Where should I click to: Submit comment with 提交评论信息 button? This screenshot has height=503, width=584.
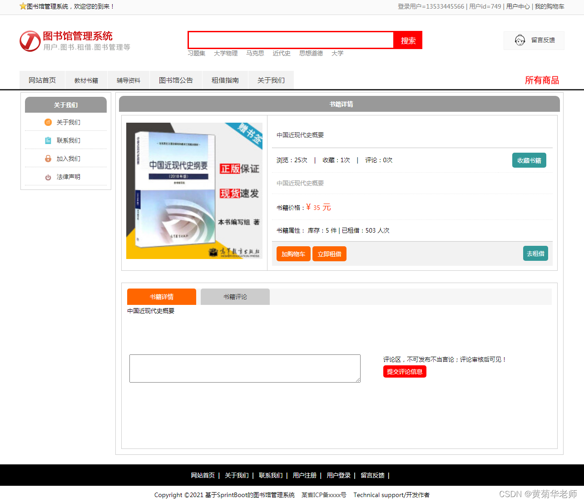point(405,371)
